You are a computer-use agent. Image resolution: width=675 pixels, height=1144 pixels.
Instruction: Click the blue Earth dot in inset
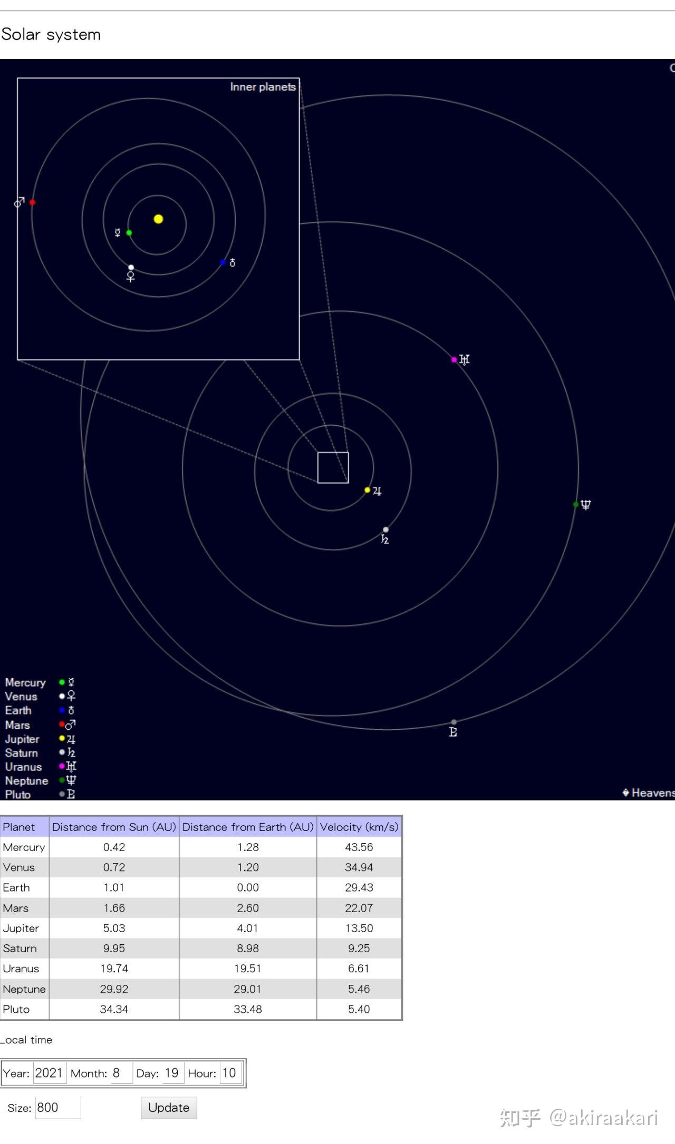[x=223, y=262]
